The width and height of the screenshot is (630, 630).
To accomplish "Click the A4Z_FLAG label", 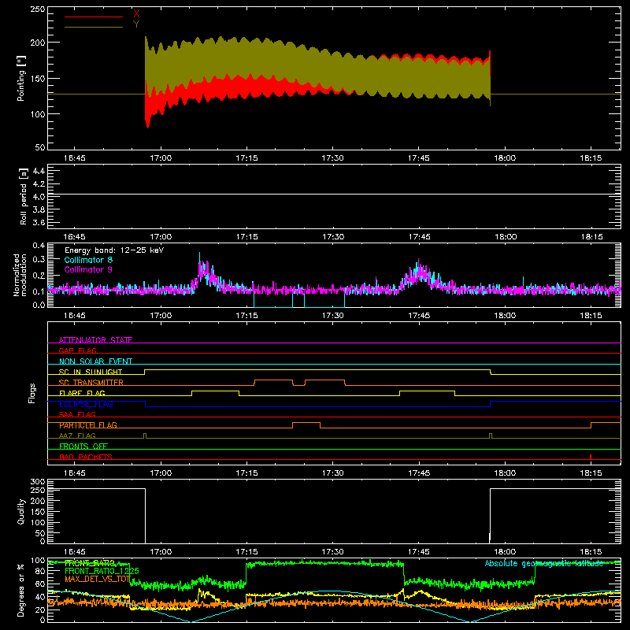I will click(77, 435).
